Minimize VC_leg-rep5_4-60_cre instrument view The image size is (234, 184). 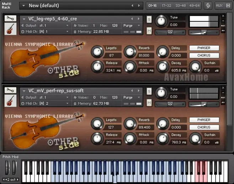click(223, 21)
